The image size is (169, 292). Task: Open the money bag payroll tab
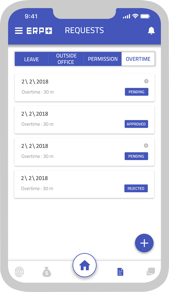click(47, 272)
